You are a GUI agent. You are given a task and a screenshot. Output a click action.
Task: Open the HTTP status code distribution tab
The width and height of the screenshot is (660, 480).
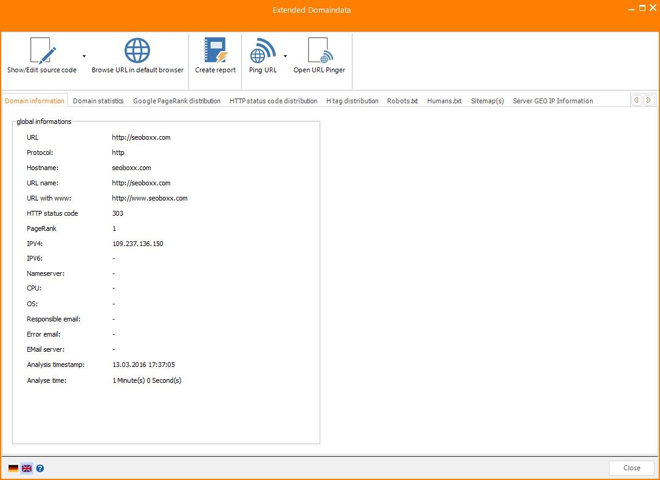[x=273, y=101]
